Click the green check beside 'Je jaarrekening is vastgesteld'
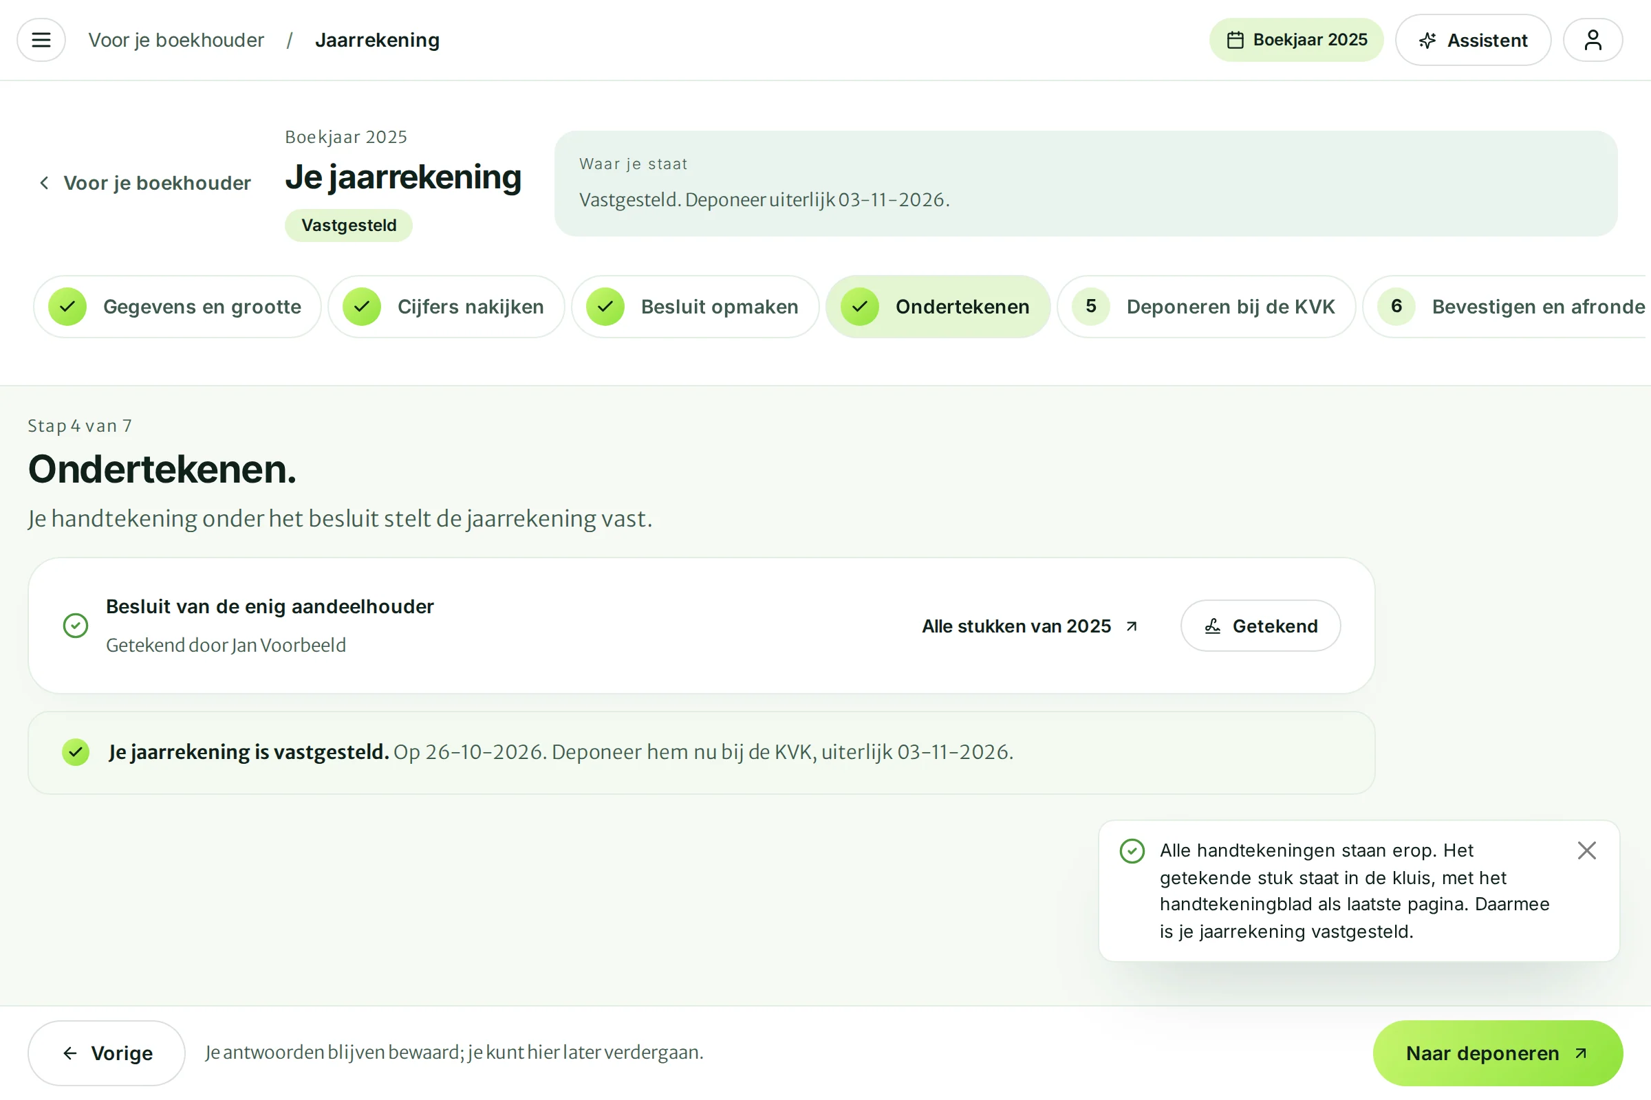Image resolution: width=1651 pixels, height=1100 pixels. (x=76, y=752)
